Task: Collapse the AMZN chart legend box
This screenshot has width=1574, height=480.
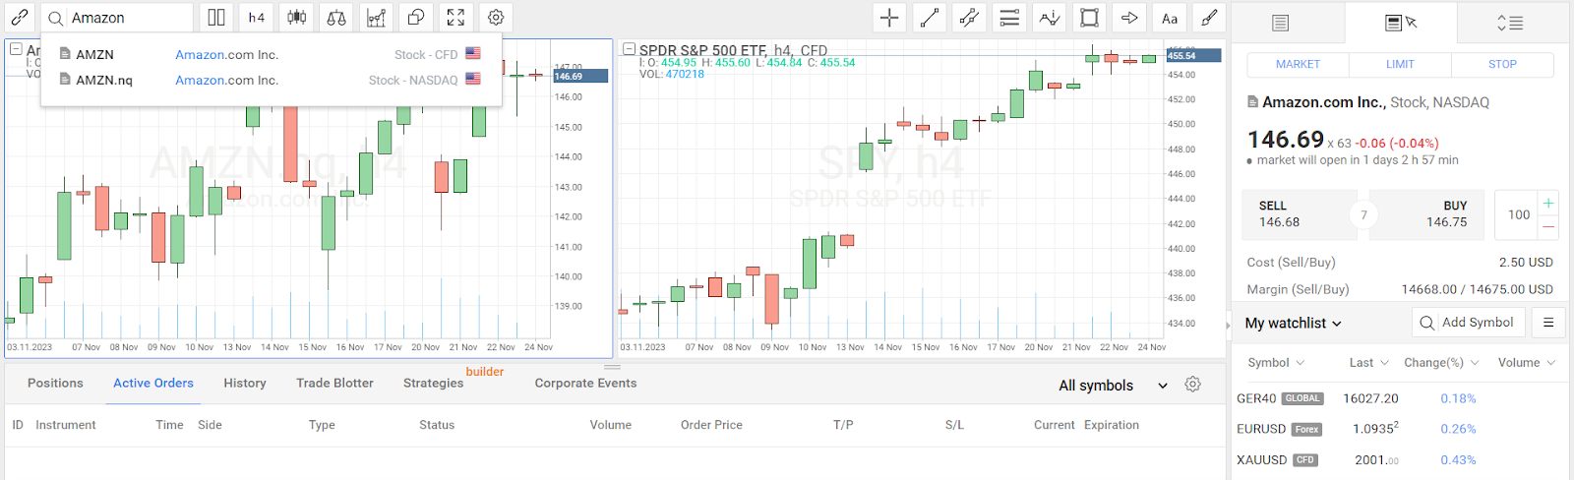Action: (16, 48)
